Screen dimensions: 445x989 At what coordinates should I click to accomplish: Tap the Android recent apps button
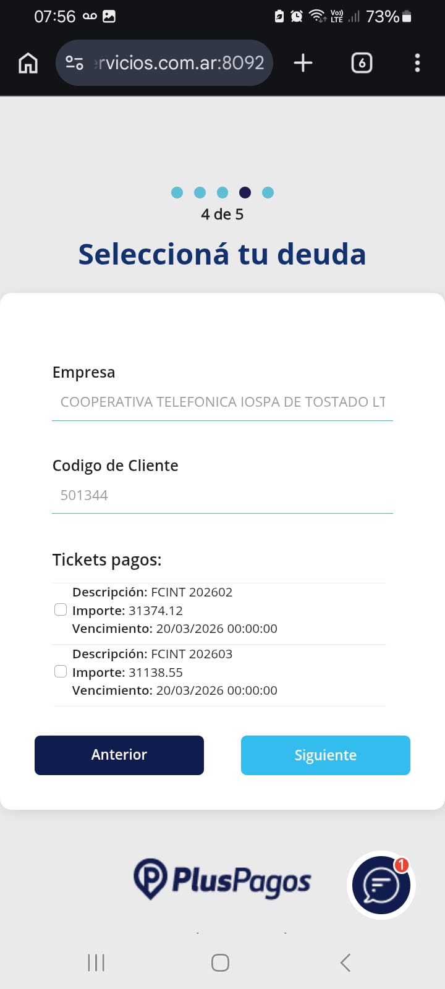[x=96, y=962]
